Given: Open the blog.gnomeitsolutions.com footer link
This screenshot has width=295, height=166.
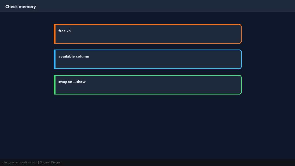Looking at the screenshot, I should 20,163.
